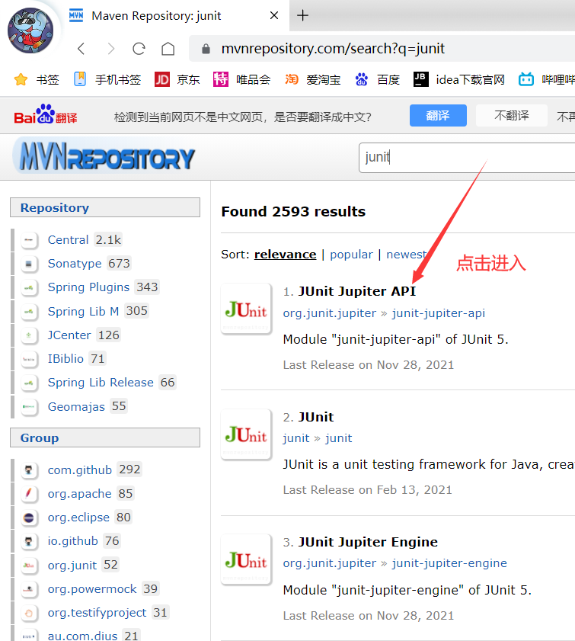Open JUnit Jupiter Engine result title
Viewport: 575px width, 641px height.
(x=368, y=542)
